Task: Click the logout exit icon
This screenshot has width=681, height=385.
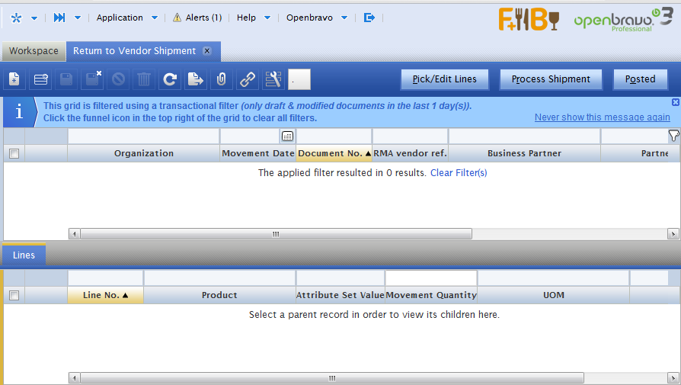Action: (369, 18)
